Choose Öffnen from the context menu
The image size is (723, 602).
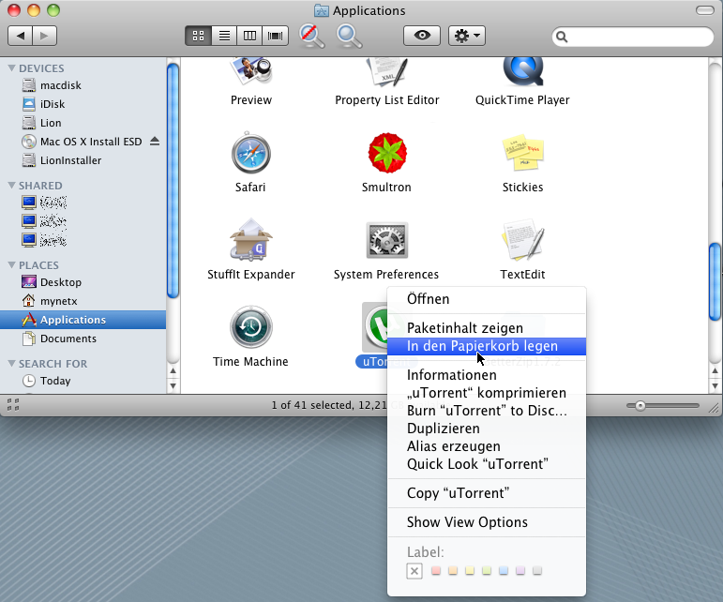[487, 299]
